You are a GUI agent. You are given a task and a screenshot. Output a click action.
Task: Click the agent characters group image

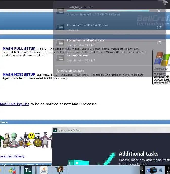tap(26, 140)
